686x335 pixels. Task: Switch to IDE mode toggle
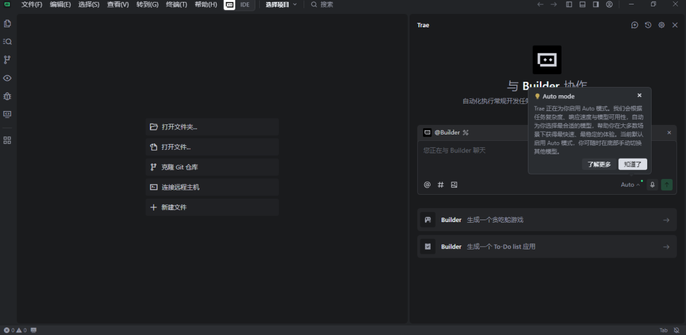245,4
